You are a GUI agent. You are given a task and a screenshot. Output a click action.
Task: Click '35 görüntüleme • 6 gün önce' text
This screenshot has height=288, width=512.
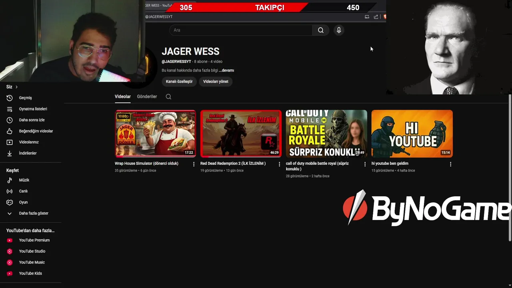(x=135, y=170)
